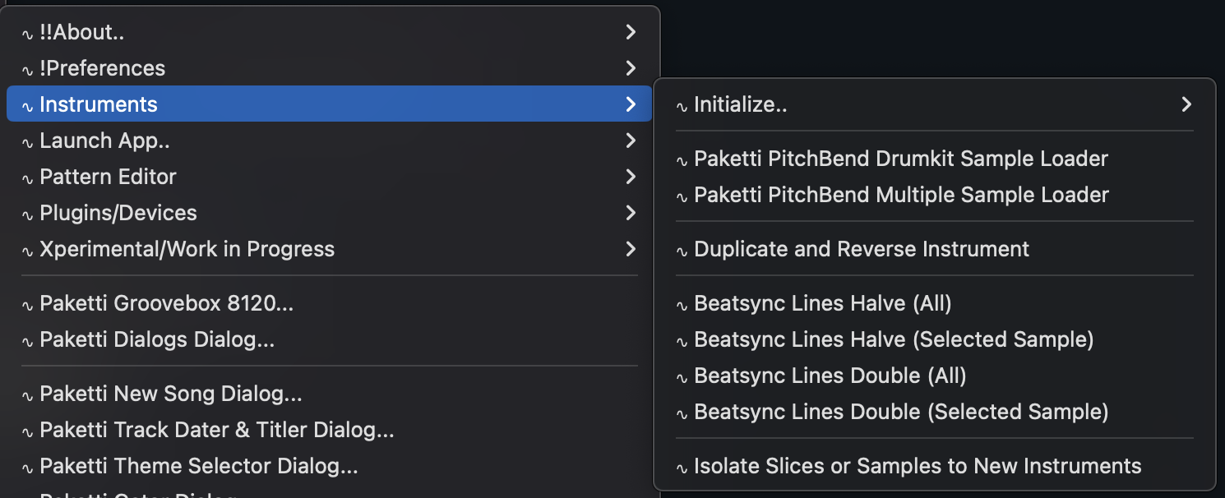Click Isolate Slices or Samples to New Instruments
This screenshot has height=498, width=1225.
point(918,466)
